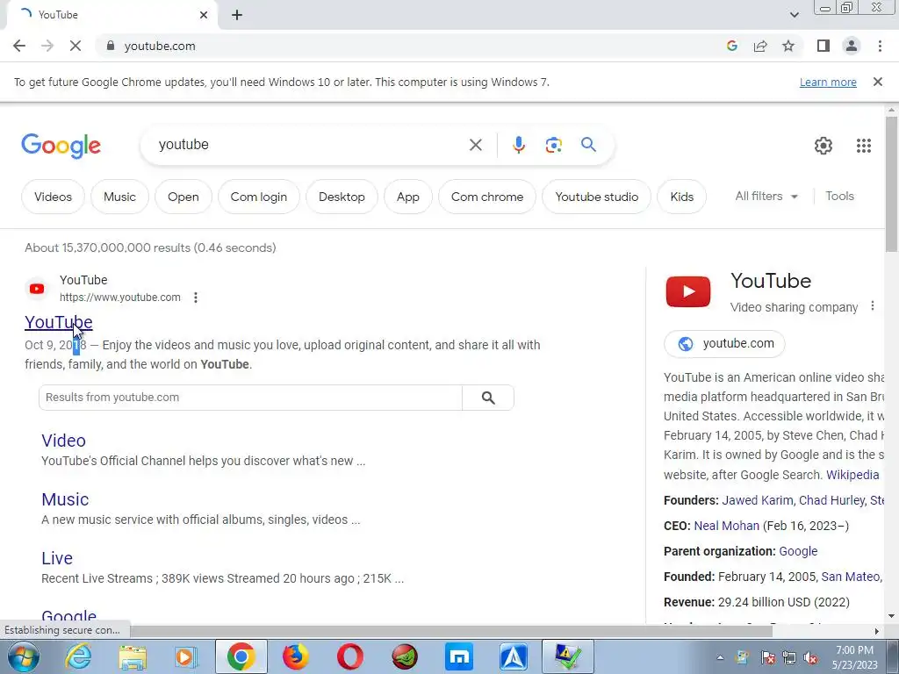The image size is (899, 674).
Task: Open a new tab with the plus icon
Action: (x=237, y=15)
